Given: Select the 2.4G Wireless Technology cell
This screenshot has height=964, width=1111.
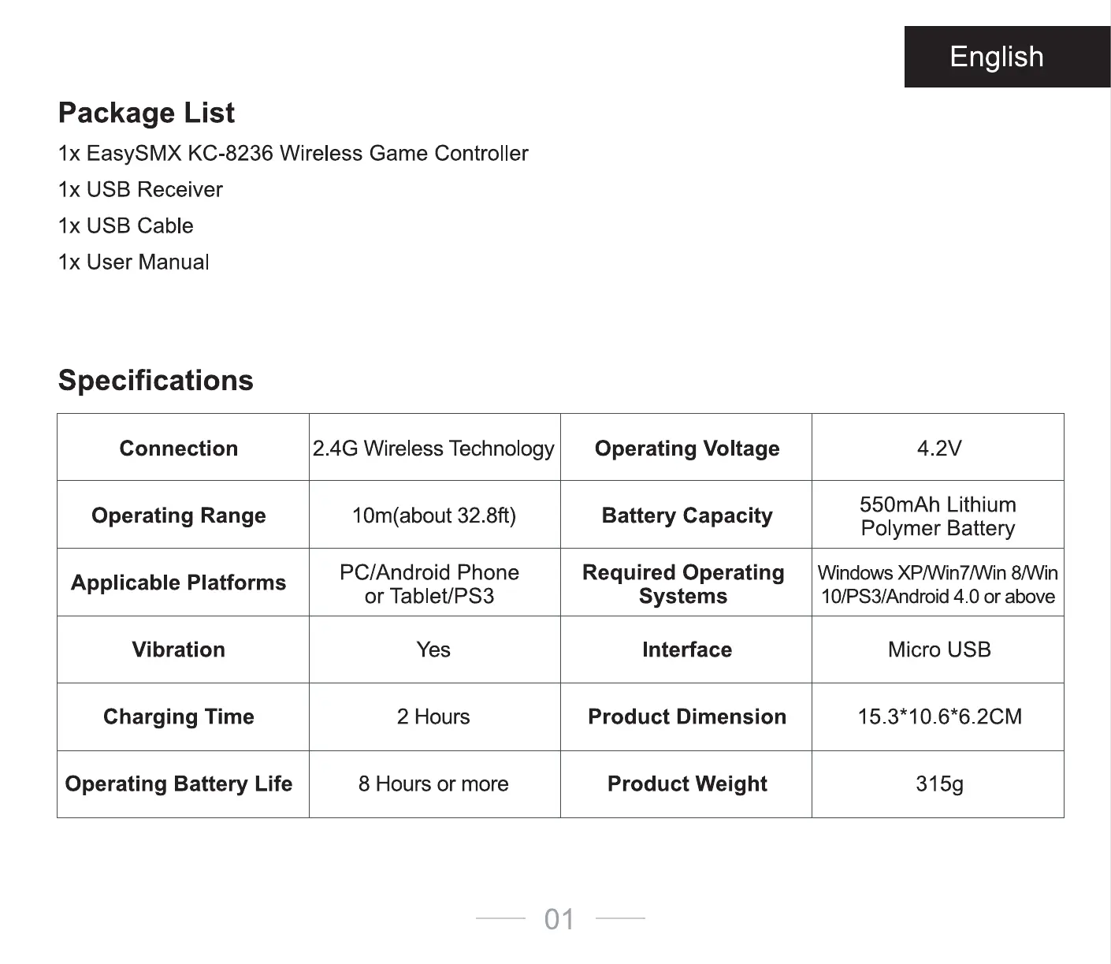Looking at the screenshot, I should (x=433, y=448).
